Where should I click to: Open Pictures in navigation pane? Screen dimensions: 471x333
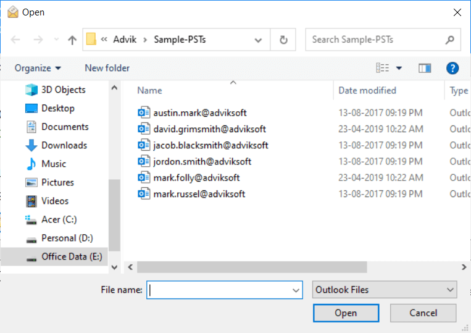tap(49, 182)
